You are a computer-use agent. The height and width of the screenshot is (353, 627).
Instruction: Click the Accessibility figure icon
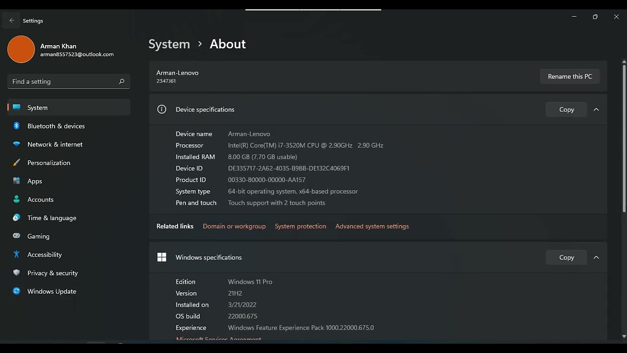click(17, 254)
